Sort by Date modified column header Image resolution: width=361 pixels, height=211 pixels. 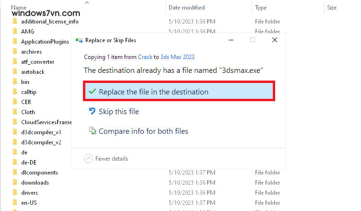point(186,8)
